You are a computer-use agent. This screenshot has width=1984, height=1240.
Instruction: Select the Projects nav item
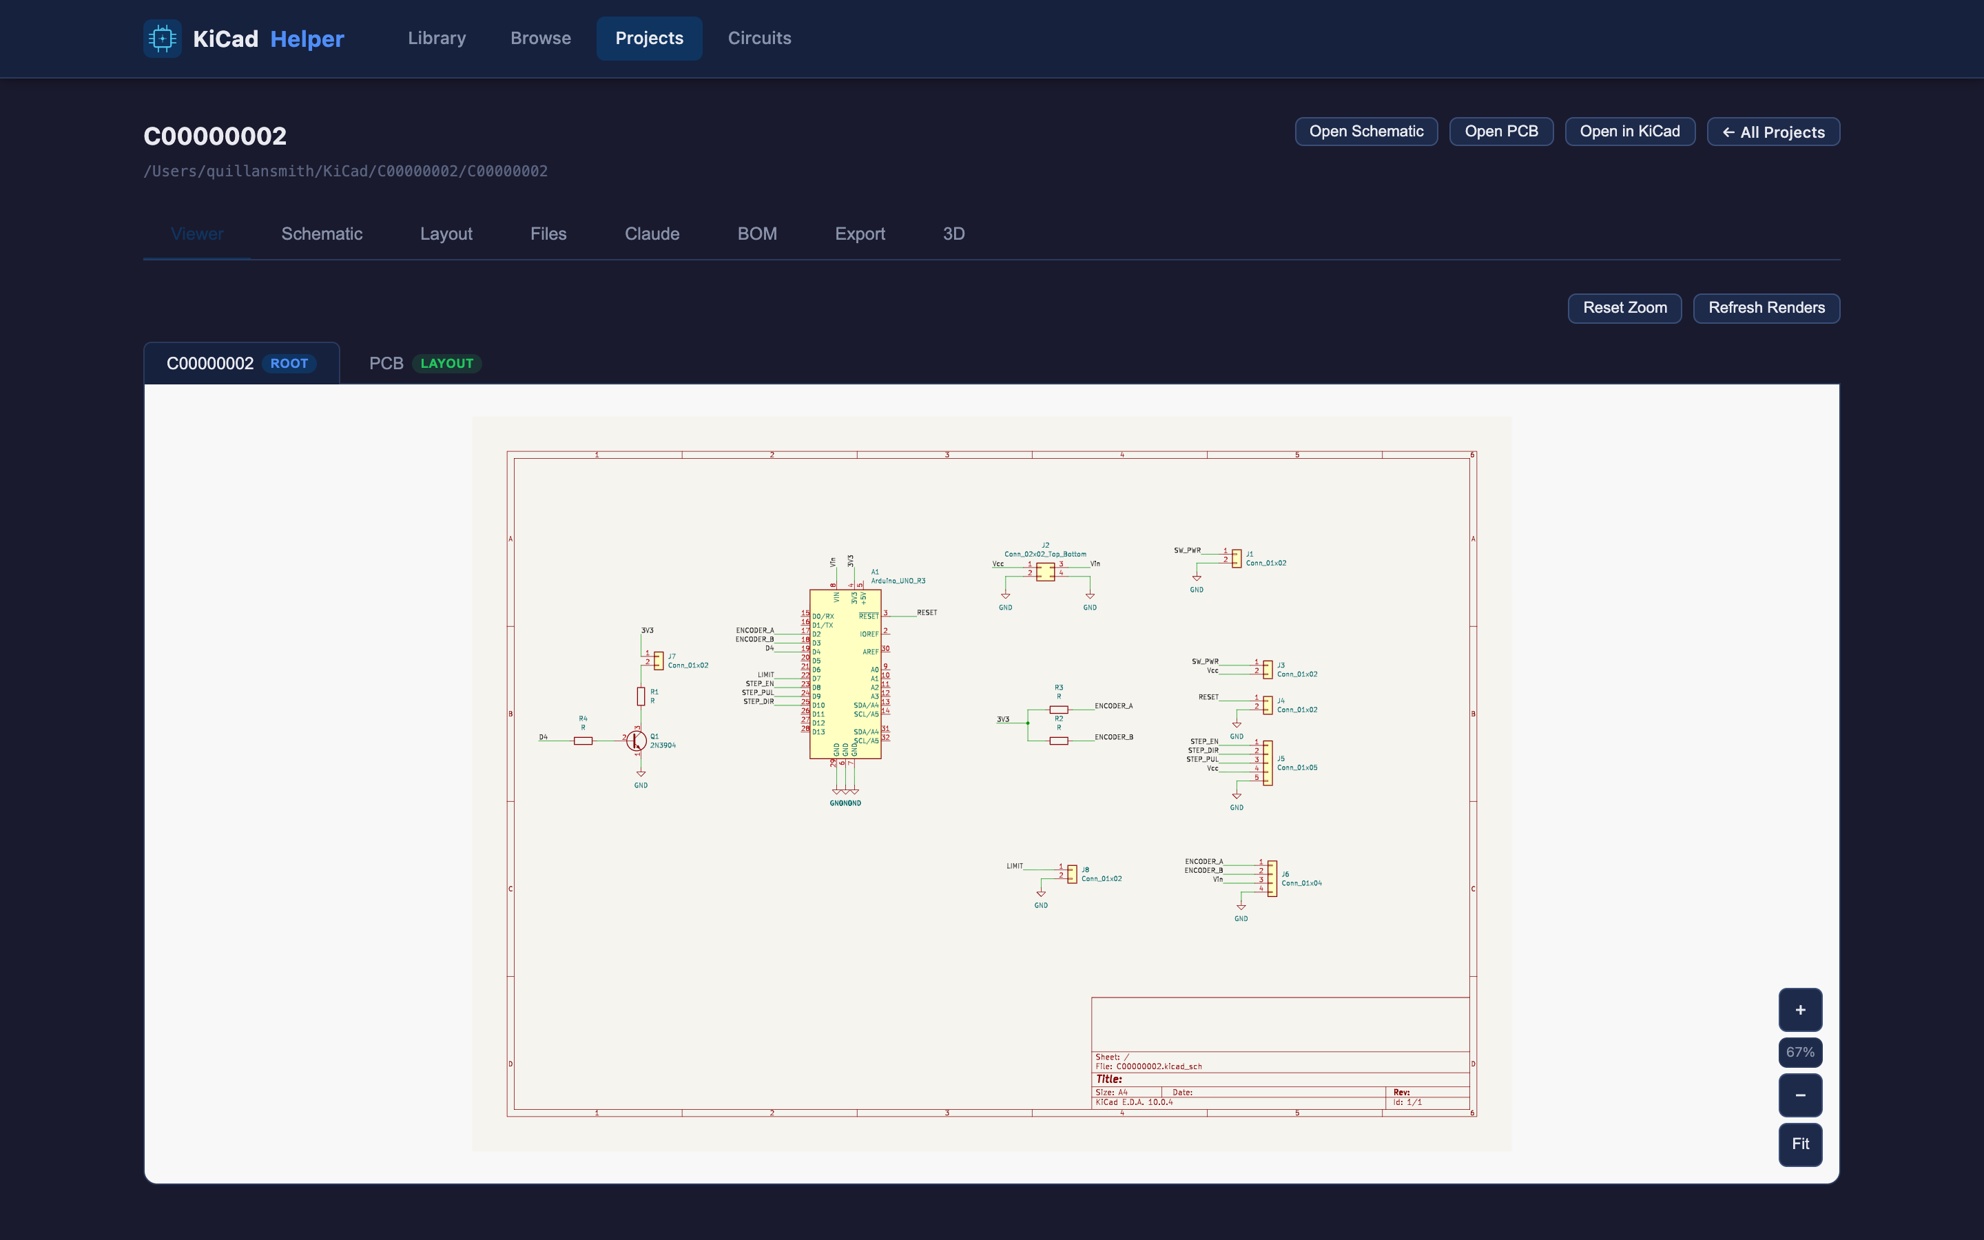[650, 39]
